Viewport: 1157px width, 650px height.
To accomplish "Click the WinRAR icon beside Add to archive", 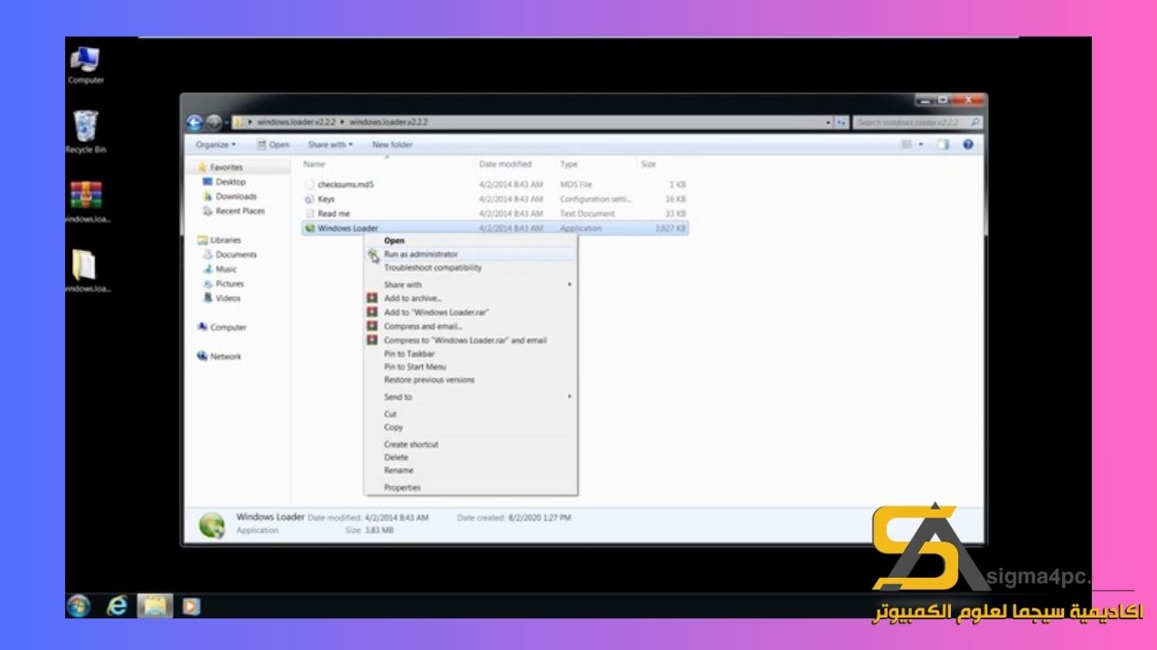I will click(x=372, y=298).
